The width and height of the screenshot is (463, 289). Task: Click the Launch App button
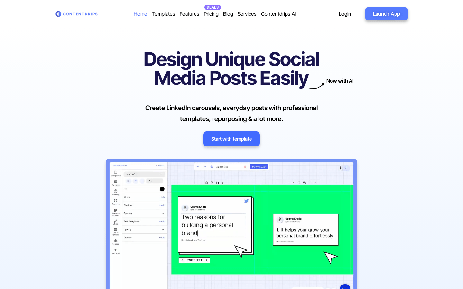click(x=386, y=14)
